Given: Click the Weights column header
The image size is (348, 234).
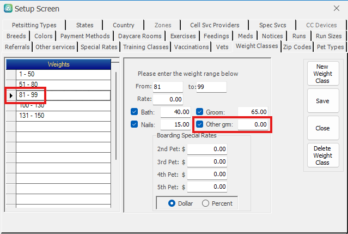Looking at the screenshot, I should pyautogui.click(x=58, y=64).
